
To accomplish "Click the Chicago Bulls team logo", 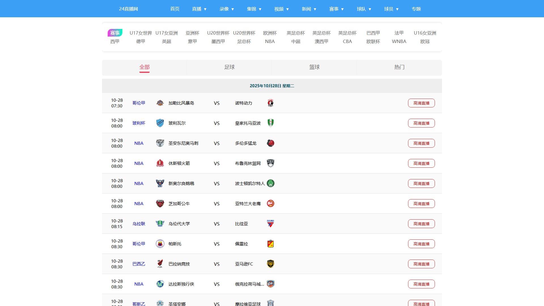I will click(x=160, y=203).
